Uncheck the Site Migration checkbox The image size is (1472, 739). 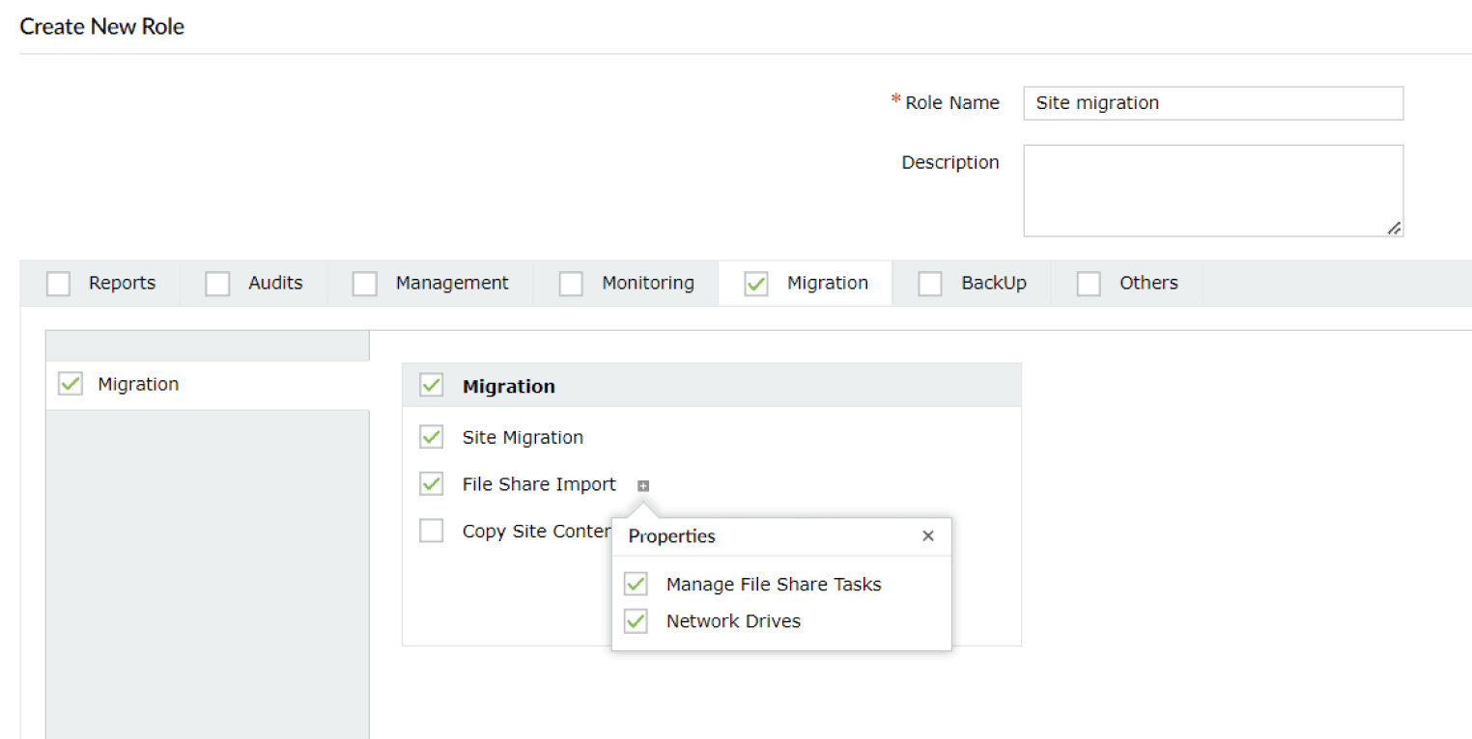coord(432,438)
